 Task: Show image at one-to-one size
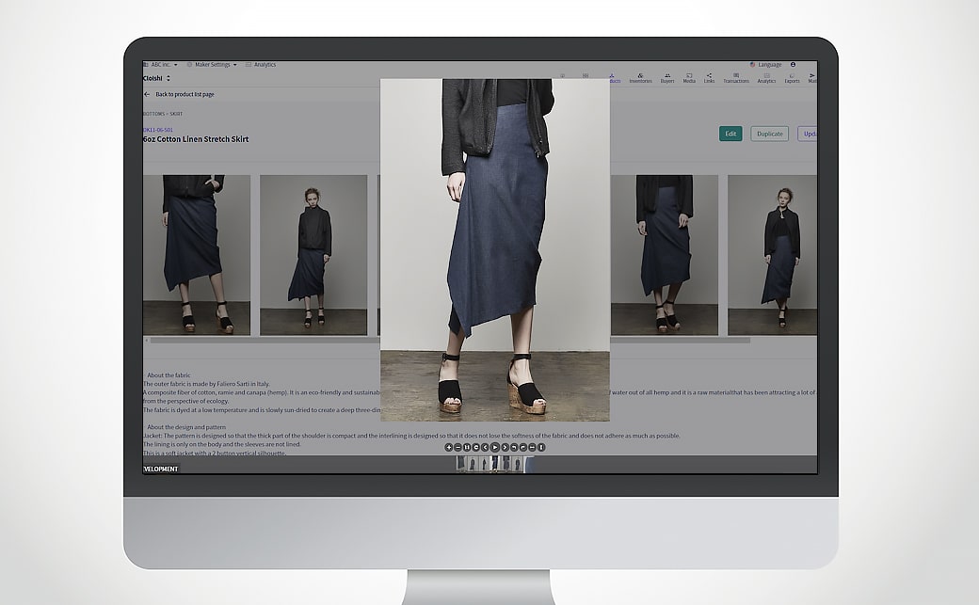pos(466,447)
